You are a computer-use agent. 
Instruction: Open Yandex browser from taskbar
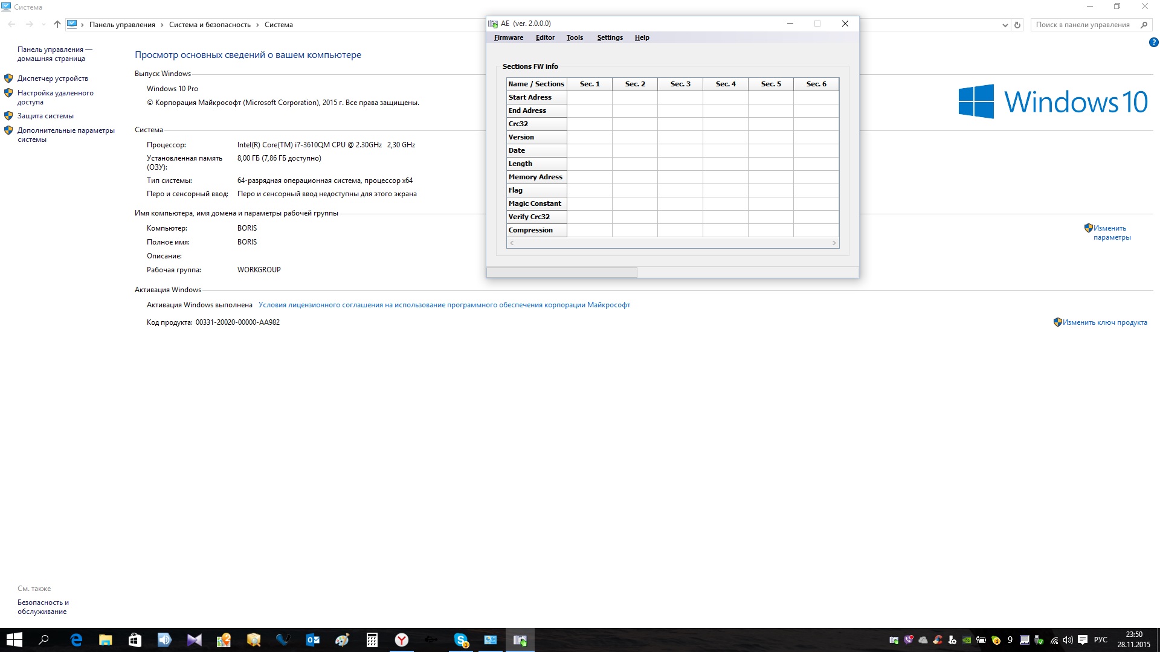click(x=402, y=640)
